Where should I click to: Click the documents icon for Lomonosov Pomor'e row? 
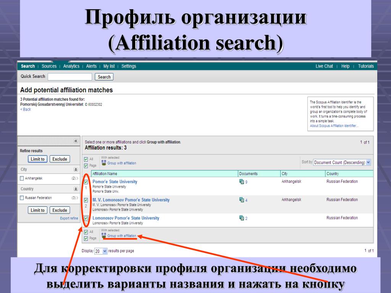241,218
